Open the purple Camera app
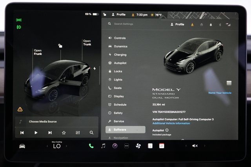This screenshot has height=167, width=251. 115,146
